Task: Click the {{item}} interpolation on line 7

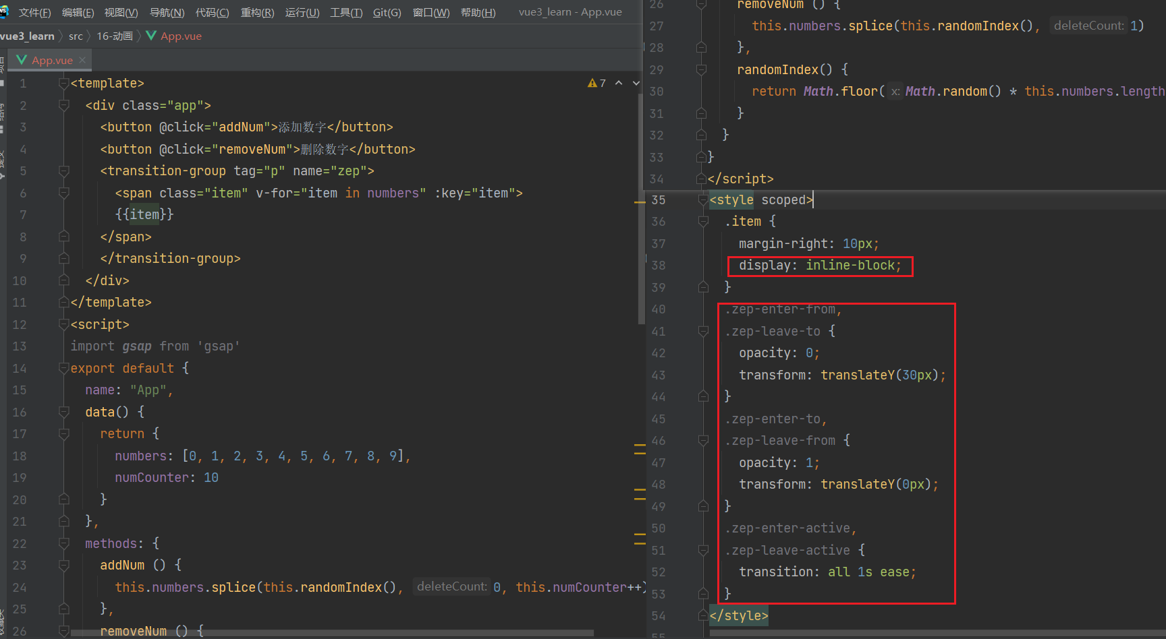Action: click(144, 214)
